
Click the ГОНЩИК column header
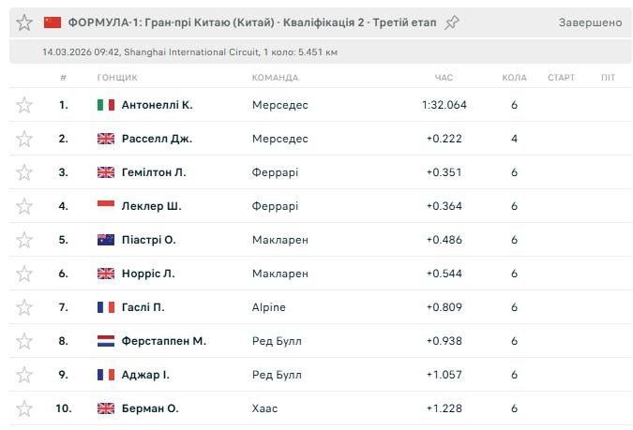point(117,78)
